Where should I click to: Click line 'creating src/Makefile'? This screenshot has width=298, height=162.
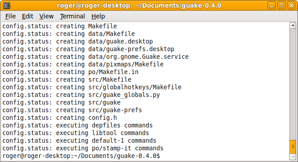[x=67, y=79]
